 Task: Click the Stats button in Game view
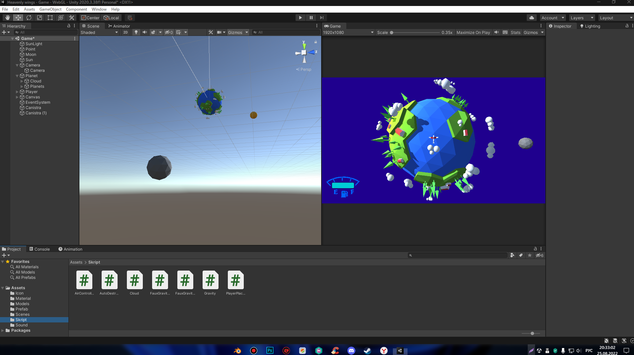point(515,32)
